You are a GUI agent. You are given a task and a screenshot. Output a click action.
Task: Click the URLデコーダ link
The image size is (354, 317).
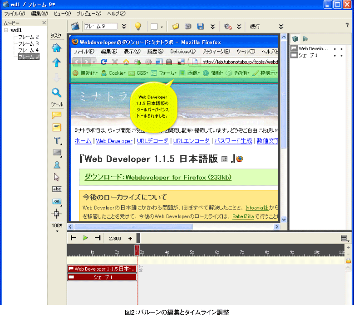click(x=152, y=141)
